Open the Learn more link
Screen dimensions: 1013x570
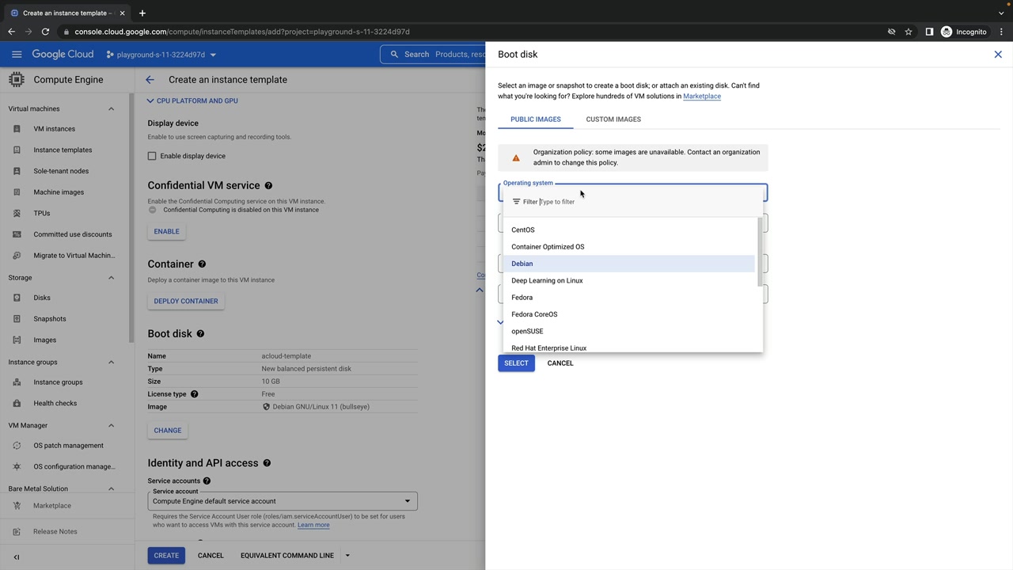point(313,525)
